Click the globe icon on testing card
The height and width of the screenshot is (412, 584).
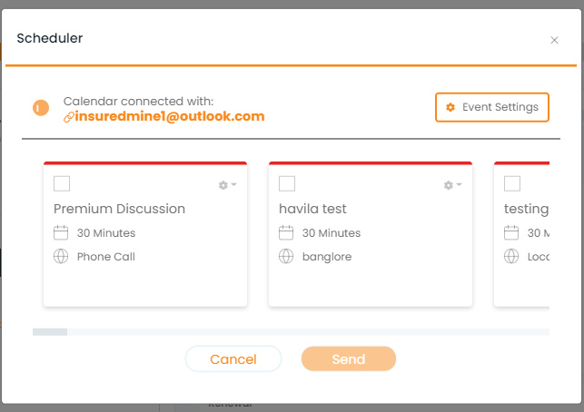pyautogui.click(x=511, y=257)
